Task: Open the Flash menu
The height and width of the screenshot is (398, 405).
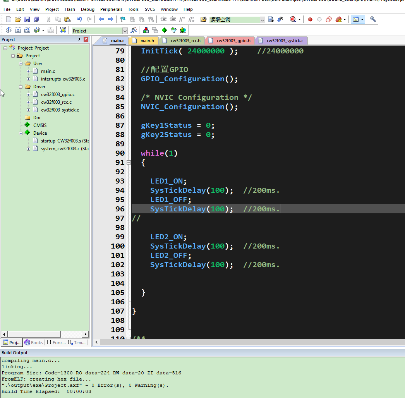Action: (x=70, y=9)
